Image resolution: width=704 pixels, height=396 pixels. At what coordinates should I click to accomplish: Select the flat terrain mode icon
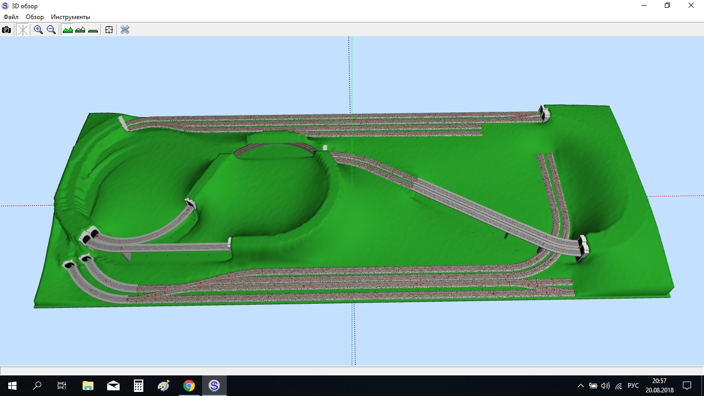coord(93,30)
